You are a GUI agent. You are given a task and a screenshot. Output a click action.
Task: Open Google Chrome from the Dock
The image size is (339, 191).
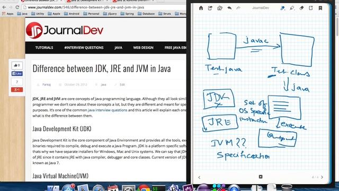(144, 188)
